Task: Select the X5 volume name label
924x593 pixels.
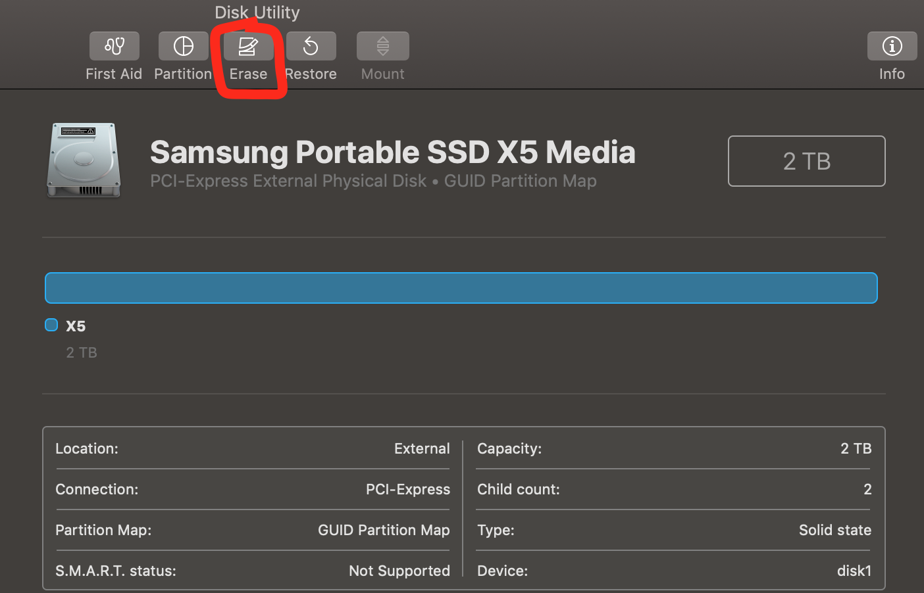Action: click(76, 326)
